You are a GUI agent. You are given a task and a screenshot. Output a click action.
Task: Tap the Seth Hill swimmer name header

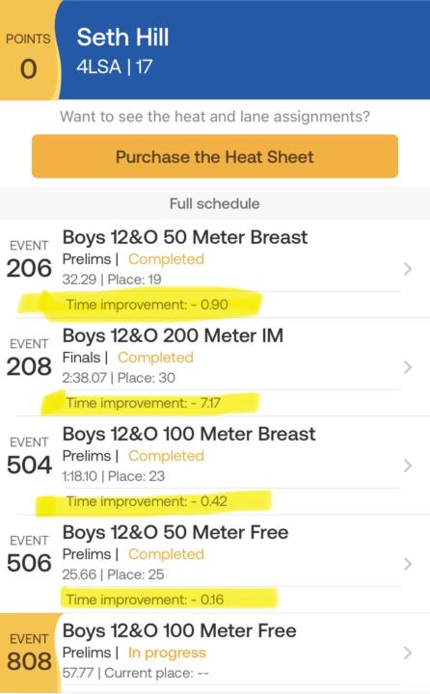(122, 38)
